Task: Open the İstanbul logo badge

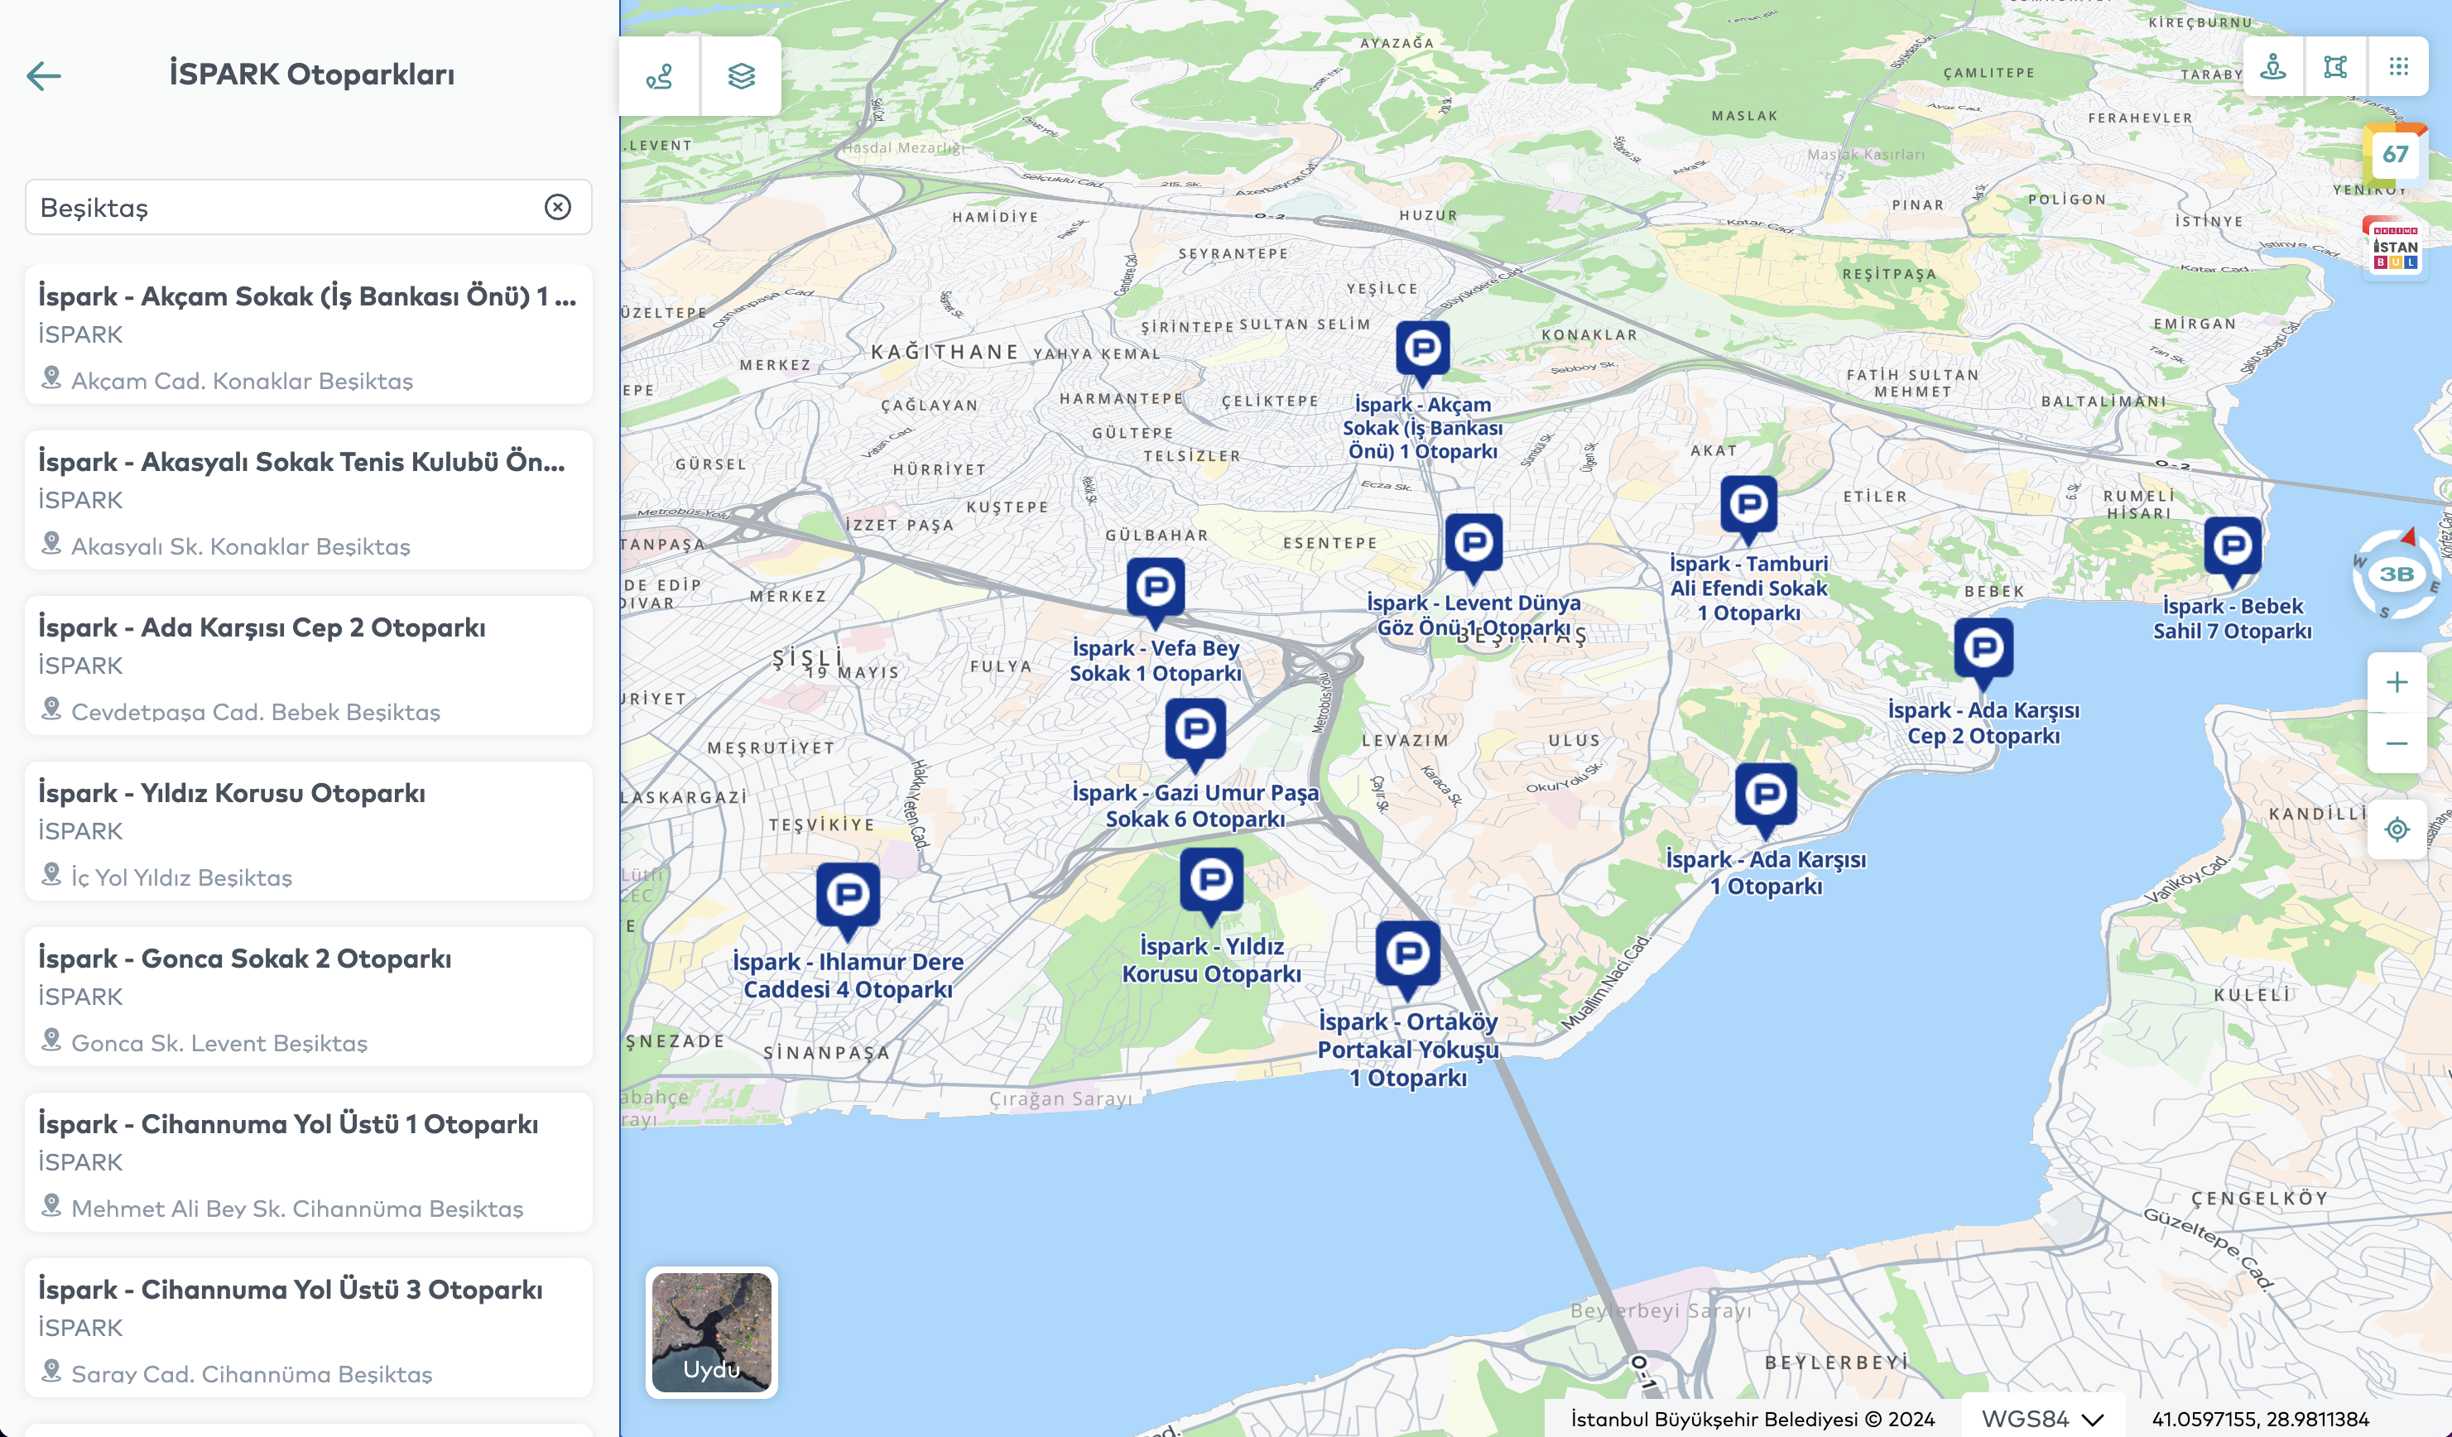Action: (2395, 248)
